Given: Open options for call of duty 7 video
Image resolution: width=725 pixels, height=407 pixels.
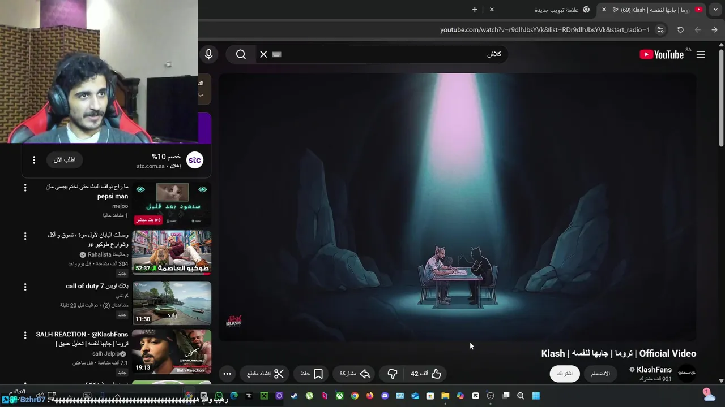Looking at the screenshot, I should click(25, 287).
